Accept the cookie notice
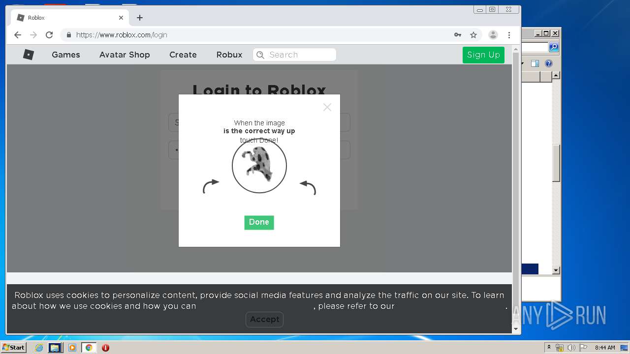 click(x=264, y=319)
